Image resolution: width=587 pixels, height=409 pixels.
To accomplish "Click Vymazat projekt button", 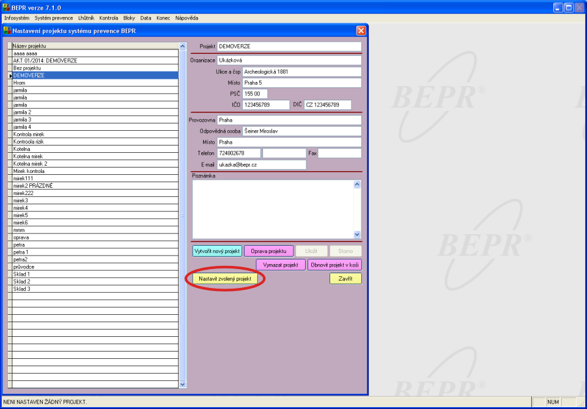I will pos(281,265).
